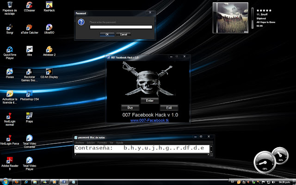Open the Xfire desktop icon
The width and height of the screenshot is (296, 185).
point(29,51)
